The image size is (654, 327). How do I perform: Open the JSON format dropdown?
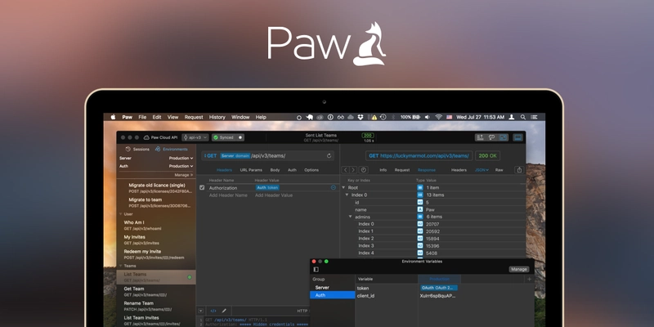click(482, 170)
